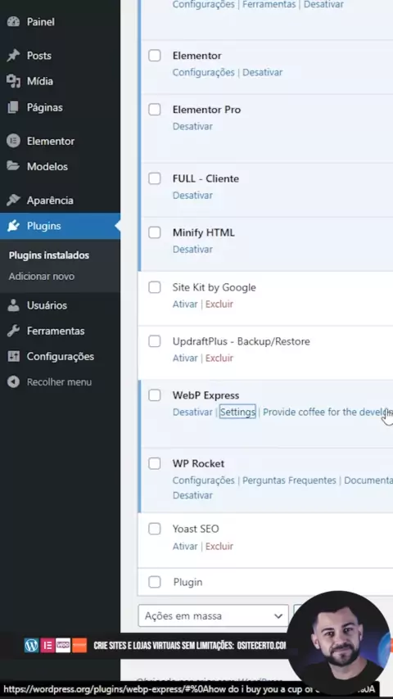
Task: Check the Site Kit by Google checkbox
Action: click(155, 287)
